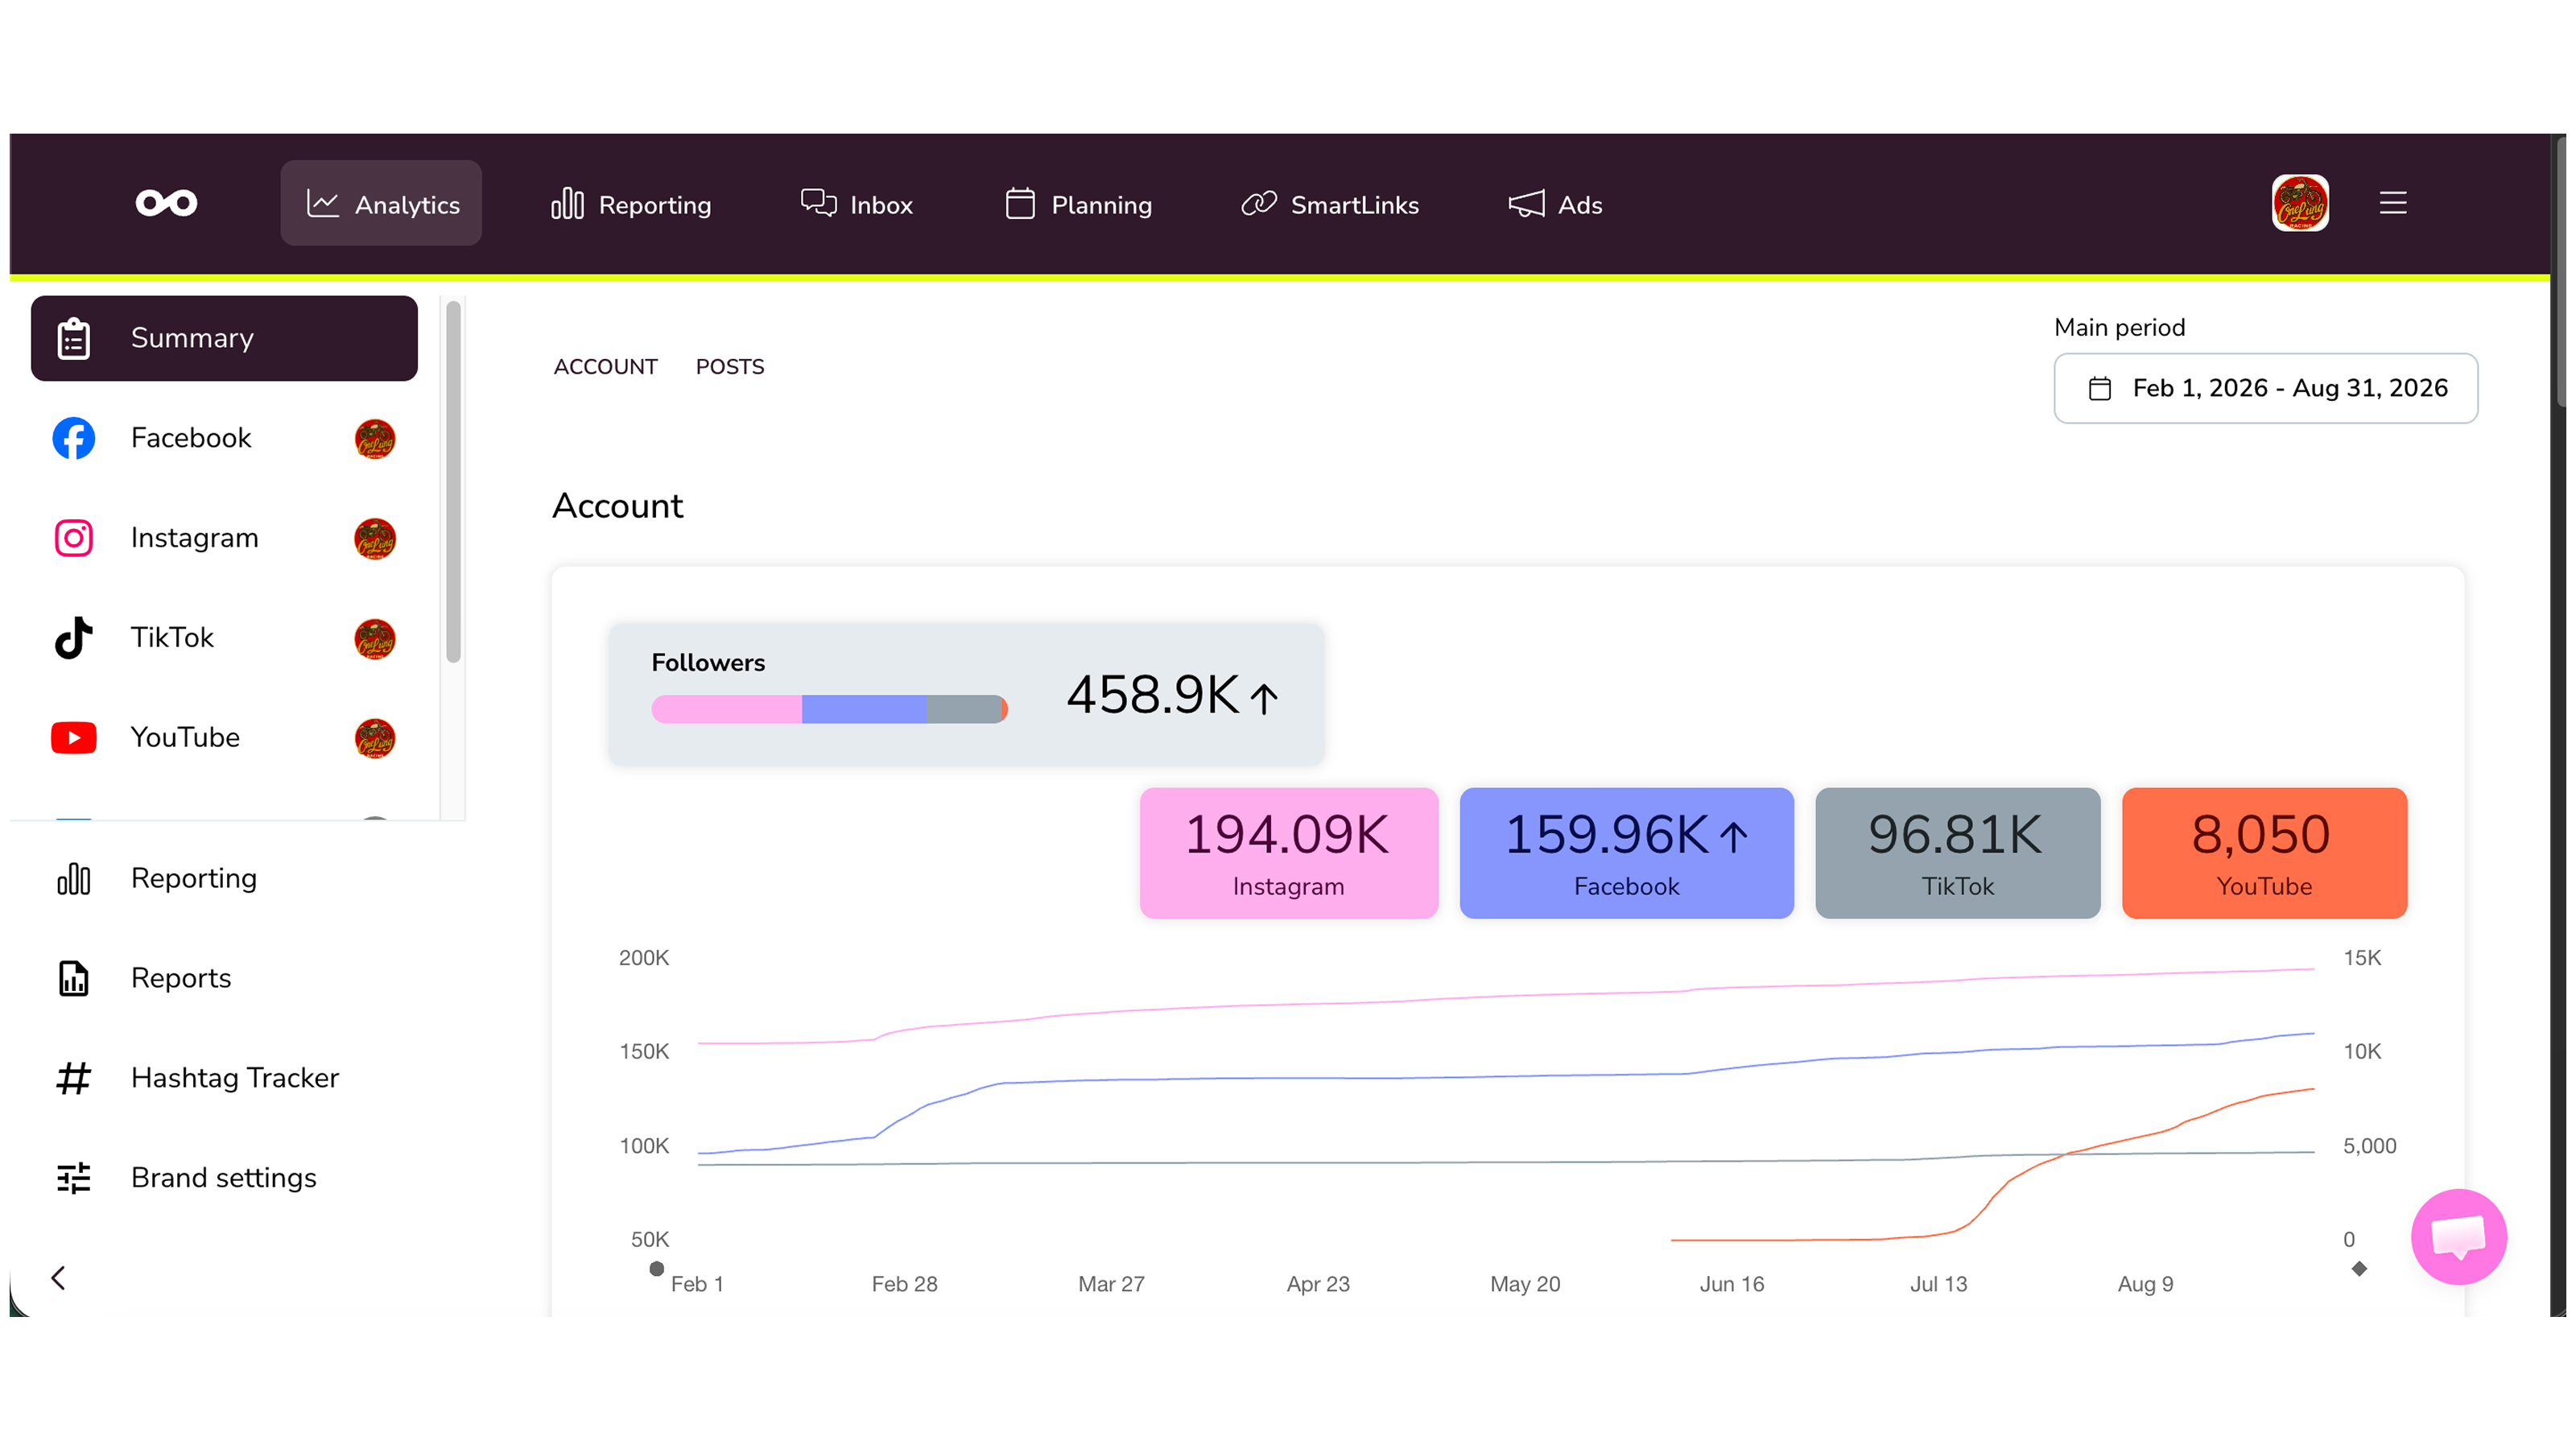Viewport: 2576px width, 1449px height.
Task: Open the Planning section
Action: (1078, 204)
